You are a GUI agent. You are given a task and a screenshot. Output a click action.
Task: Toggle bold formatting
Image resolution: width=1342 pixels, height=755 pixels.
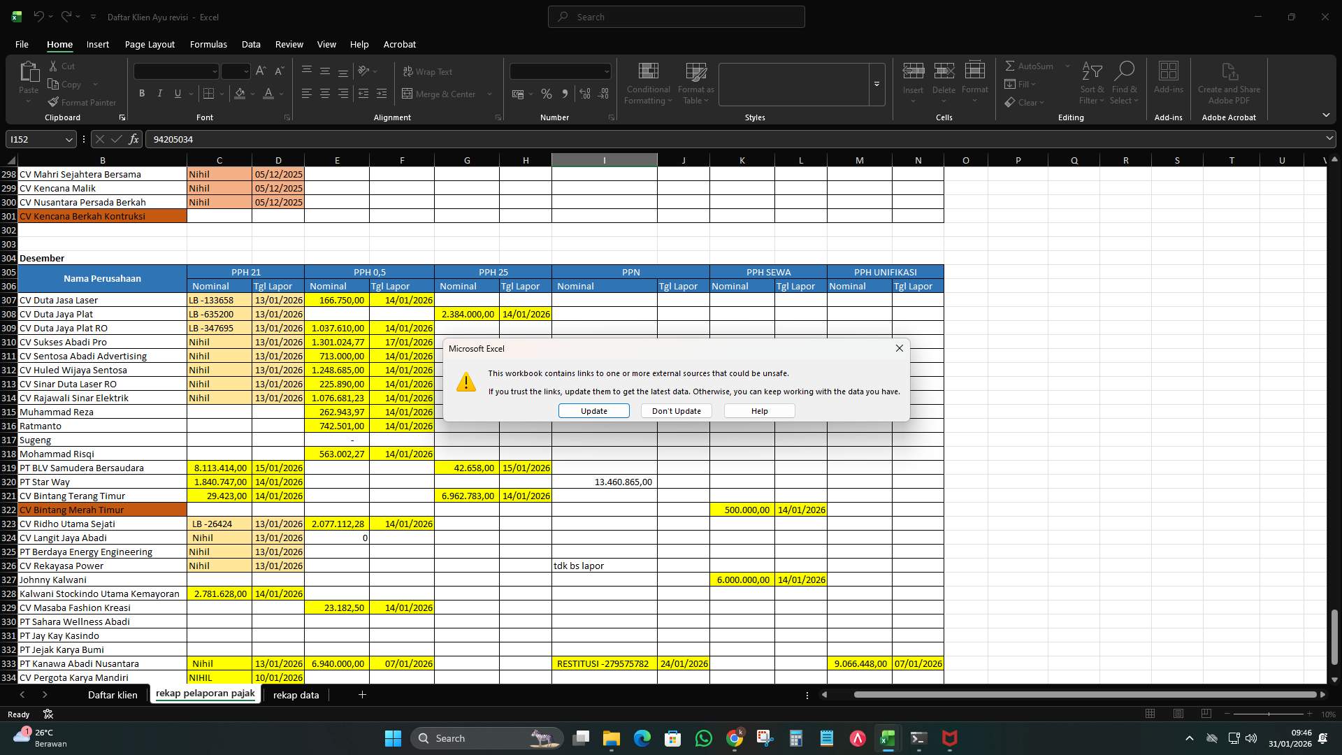[x=142, y=93]
